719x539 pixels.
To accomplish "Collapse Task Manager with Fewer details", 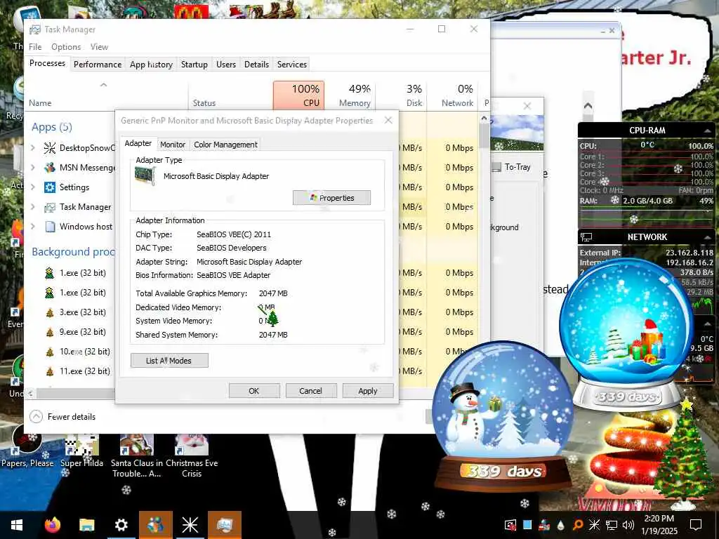I will (x=62, y=417).
